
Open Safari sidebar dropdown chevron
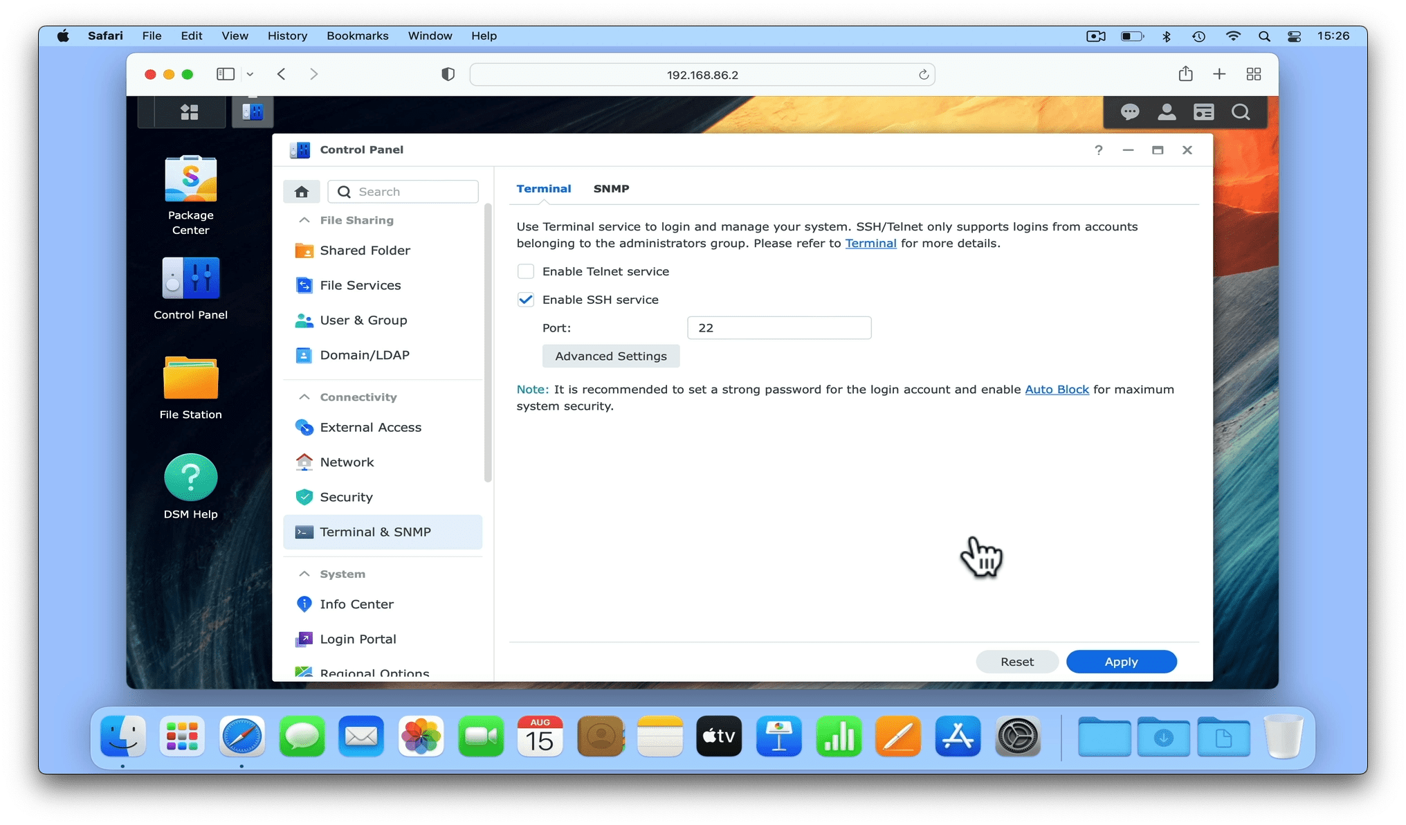250,74
